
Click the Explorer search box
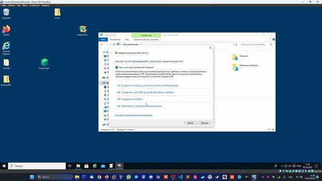pos(257,44)
